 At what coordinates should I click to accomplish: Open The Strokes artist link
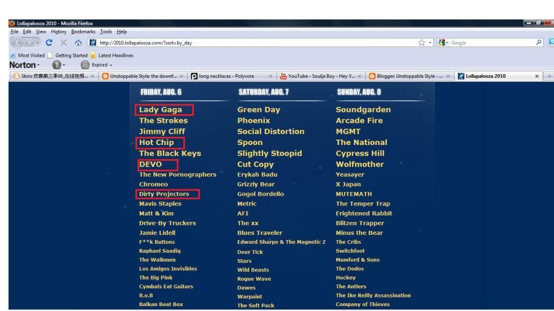tap(163, 121)
